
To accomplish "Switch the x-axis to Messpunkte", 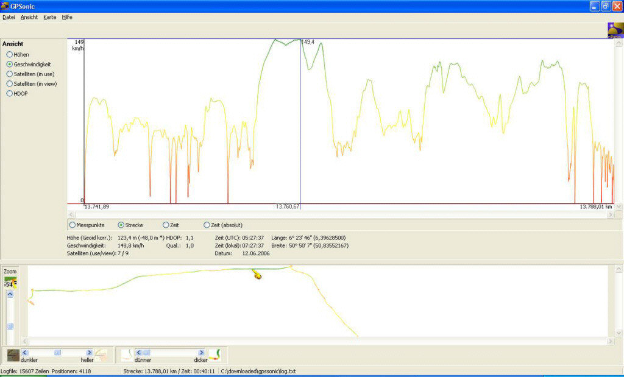I will pos(73,225).
